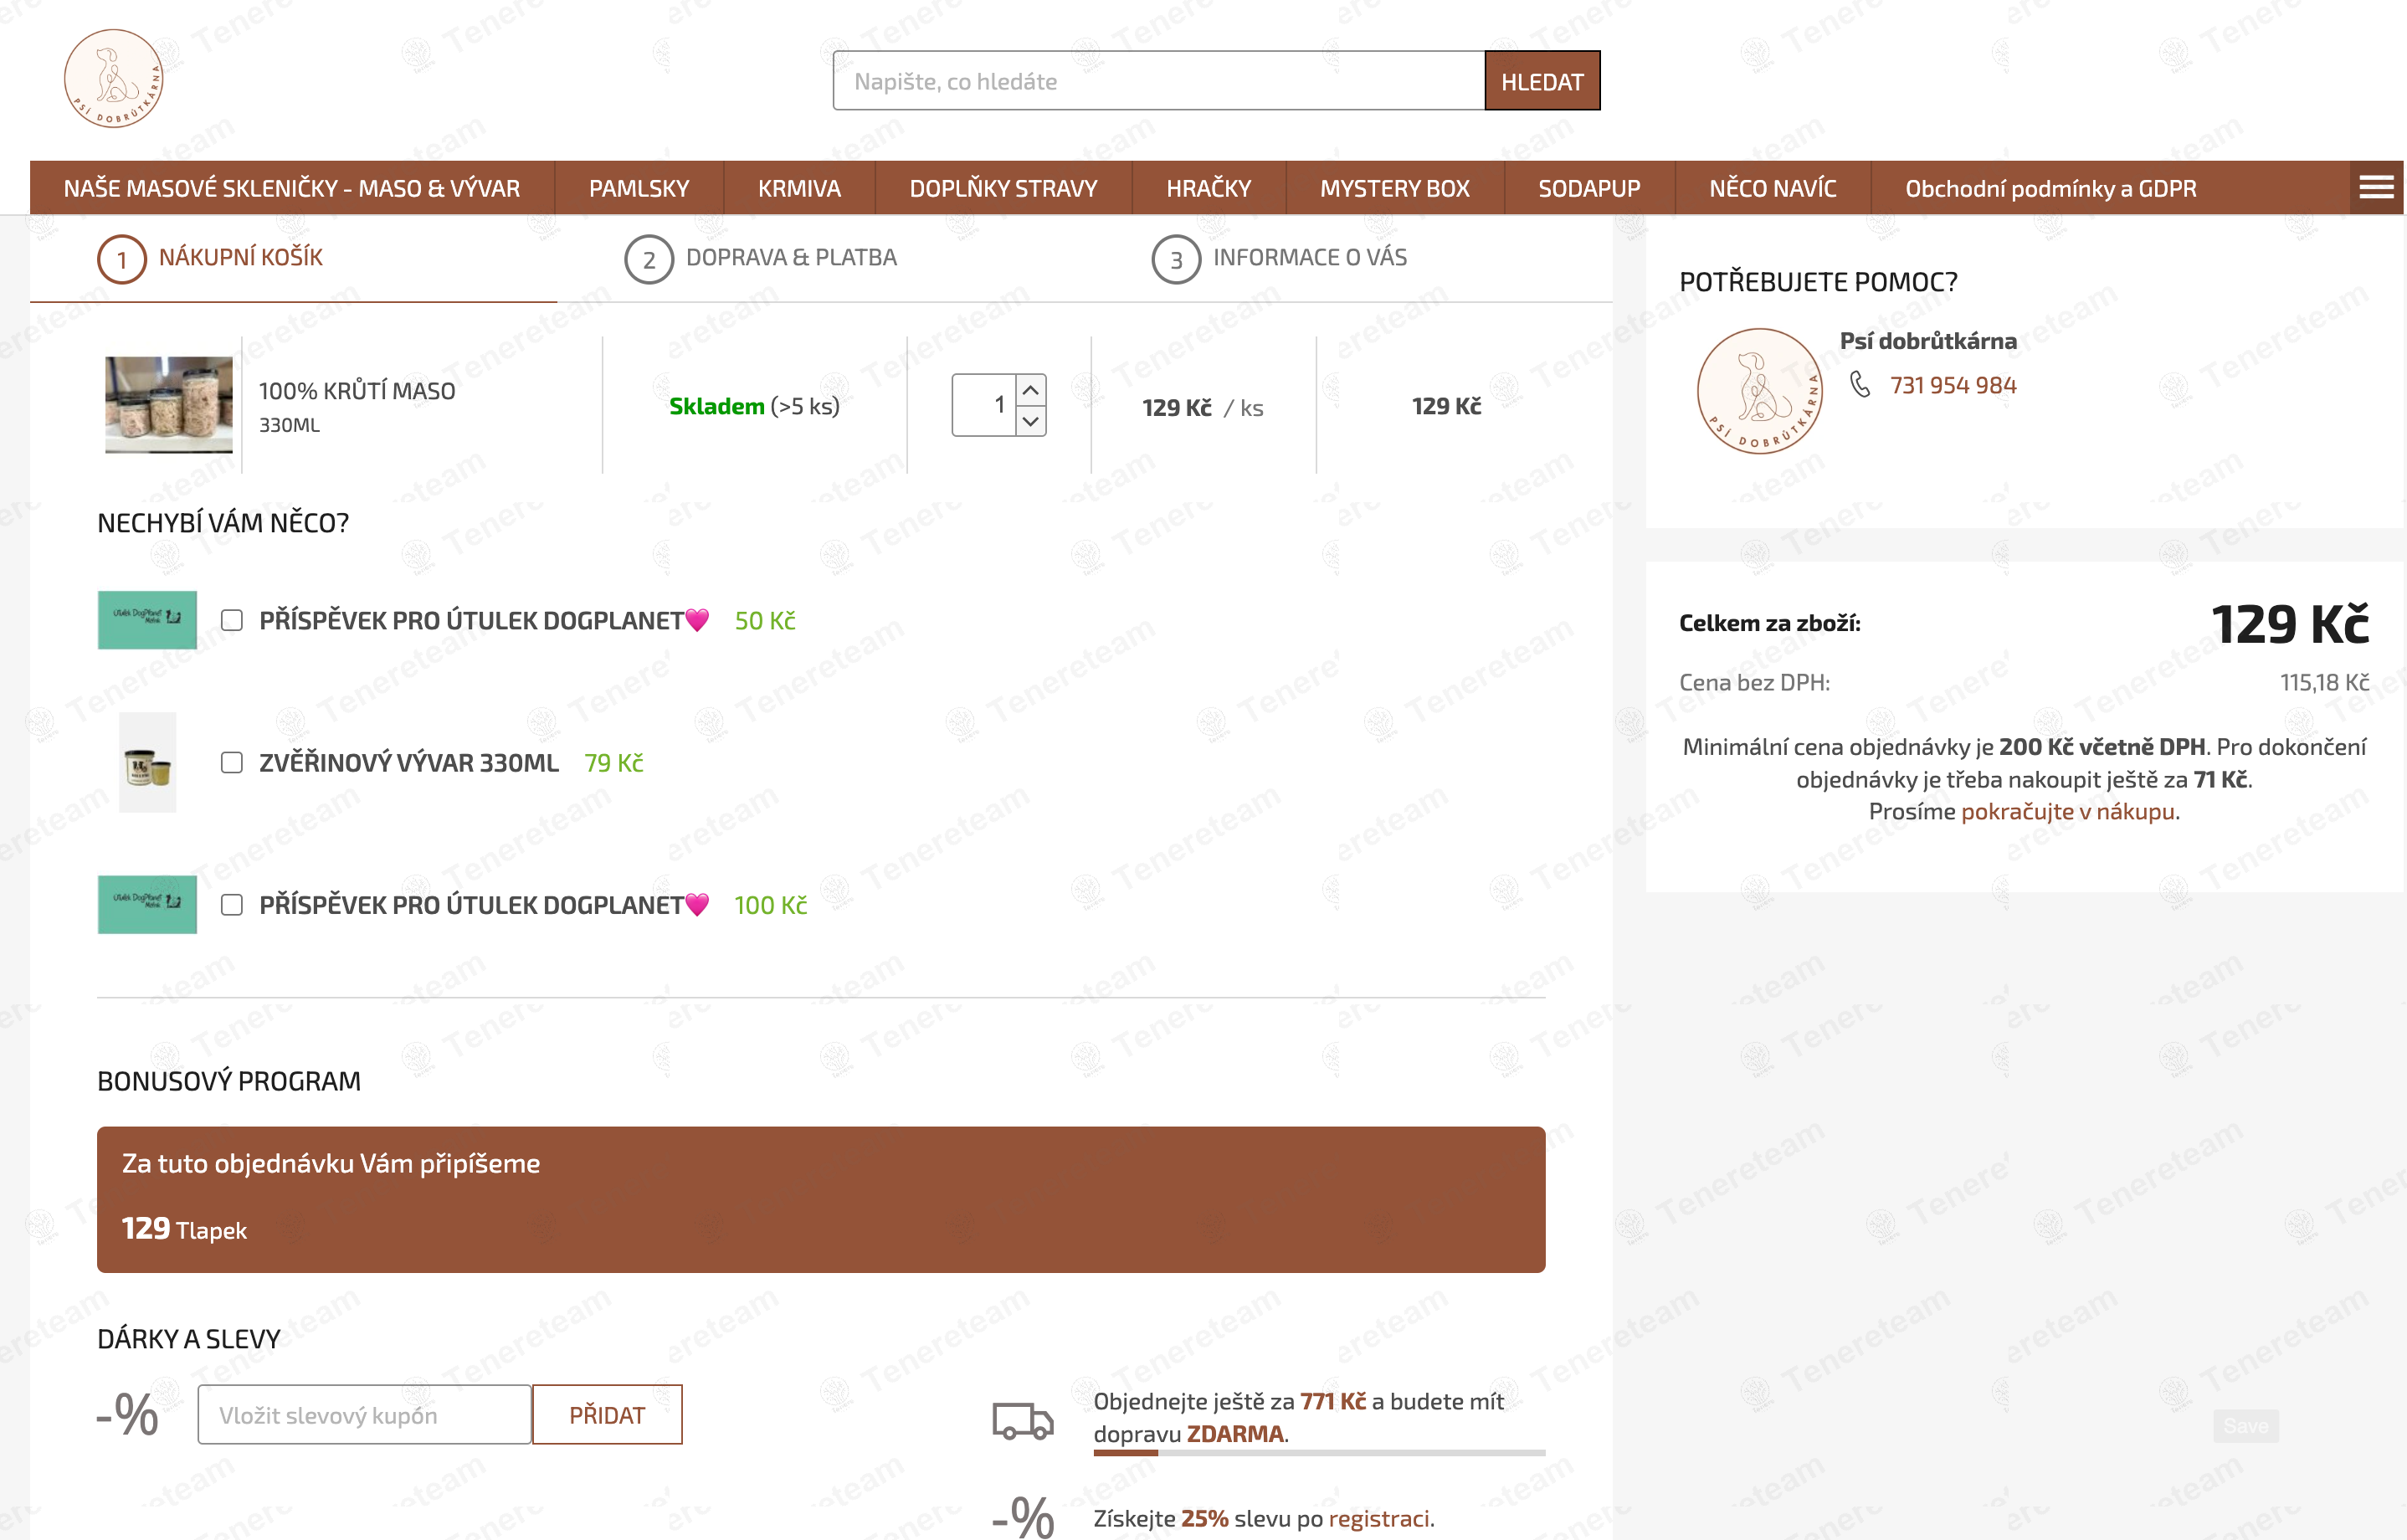
Task: Click the large 129 Kč total price
Action: click(x=2290, y=624)
